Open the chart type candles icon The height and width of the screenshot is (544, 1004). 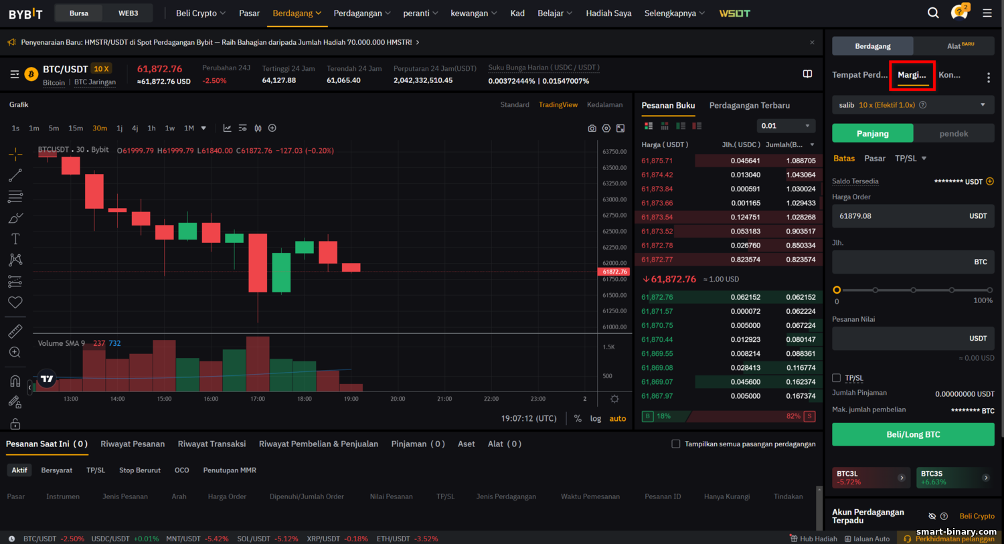click(258, 128)
